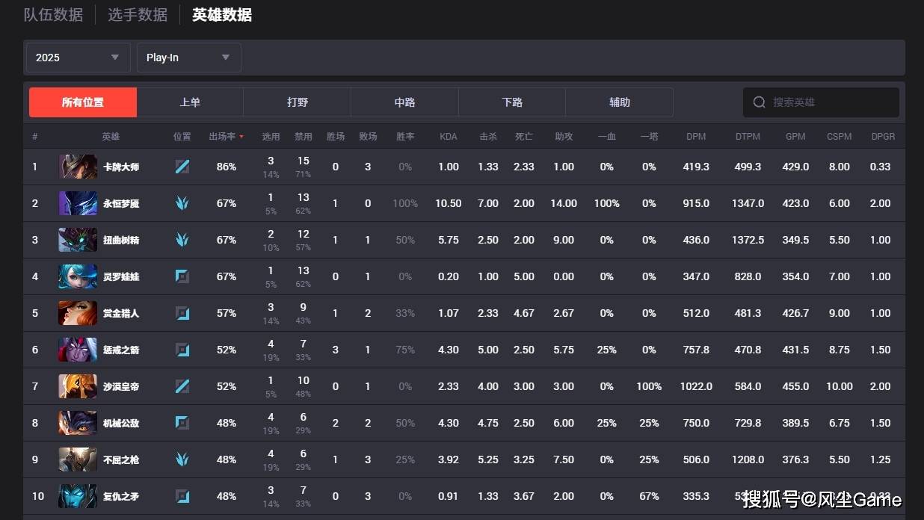Sort table by 胜率 column
This screenshot has height=520, width=924.
pos(405,137)
